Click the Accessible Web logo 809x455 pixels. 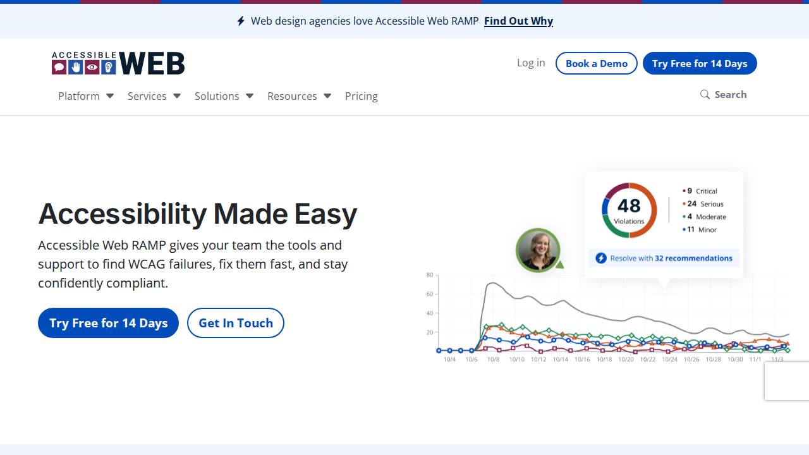[x=117, y=63]
